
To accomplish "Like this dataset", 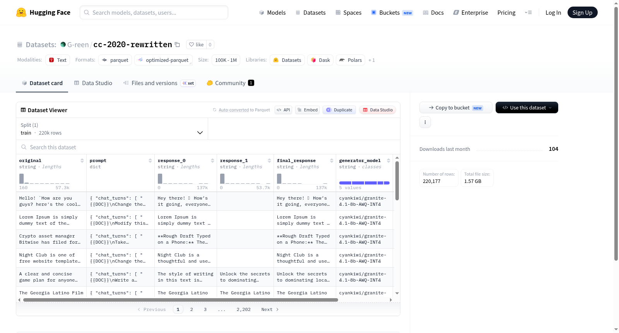I will (x=196, y=44).
